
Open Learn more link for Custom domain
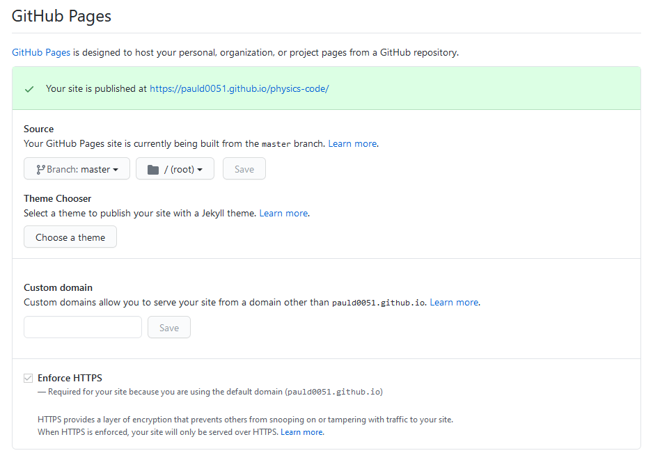[454, 302]
